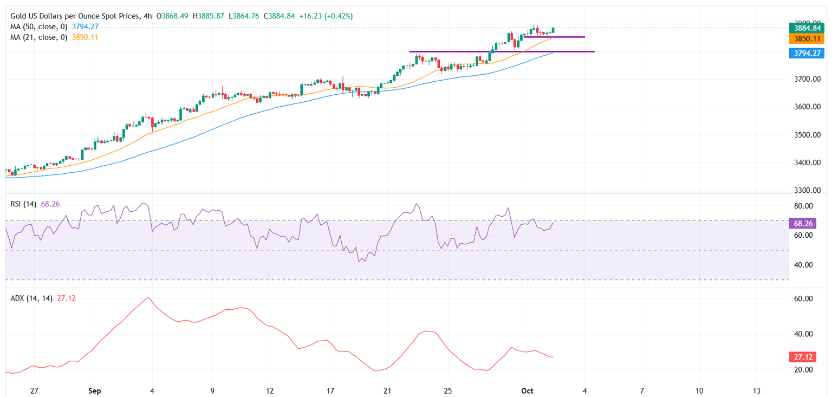The image size is (832, 397).
Task: Select the orange 3850.11 axis price tag
Action: [808, 38]
